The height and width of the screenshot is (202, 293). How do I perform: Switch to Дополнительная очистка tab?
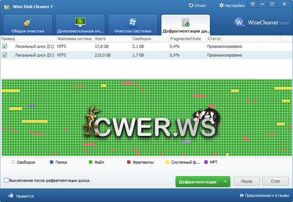(x=80, y=25)
